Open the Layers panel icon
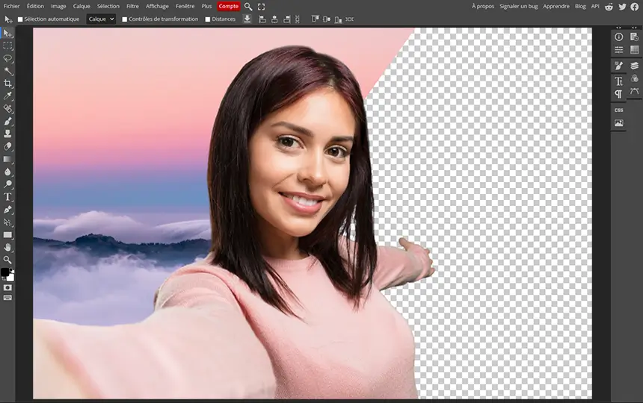643x403 pixels. tap(634, 66)
